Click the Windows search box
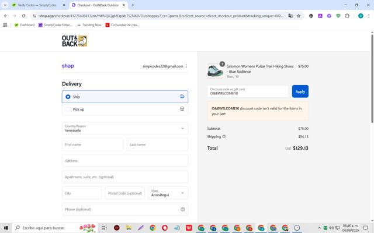This screenshot has height=233, width=374. pyautogui.click(x=55, y=228)
